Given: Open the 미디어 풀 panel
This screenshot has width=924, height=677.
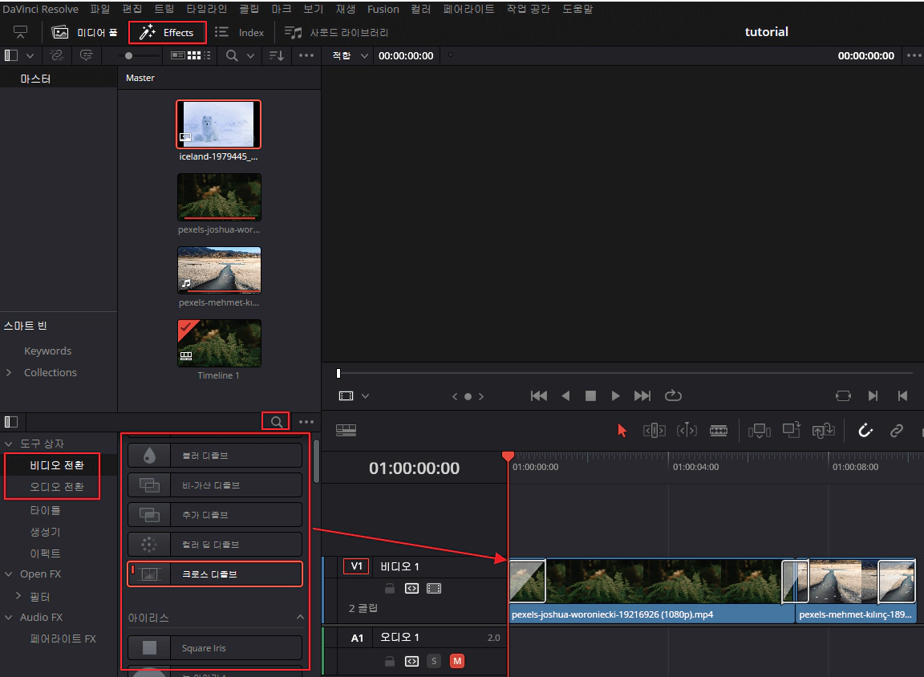Looking at the screenshot, I should point(85,32).
